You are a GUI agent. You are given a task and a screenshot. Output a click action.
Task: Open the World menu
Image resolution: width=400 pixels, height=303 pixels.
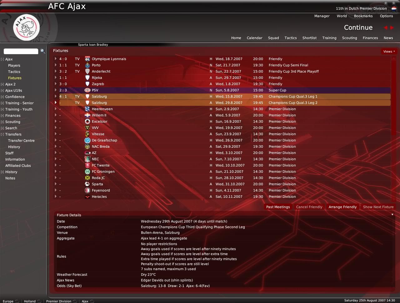point(342,16)
